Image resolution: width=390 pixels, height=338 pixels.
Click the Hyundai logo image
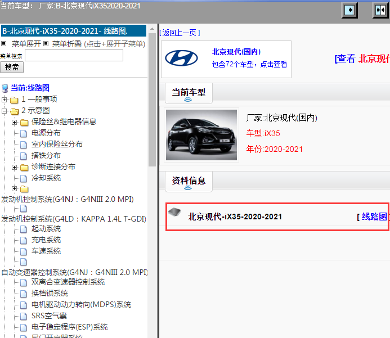coord(181,58)
